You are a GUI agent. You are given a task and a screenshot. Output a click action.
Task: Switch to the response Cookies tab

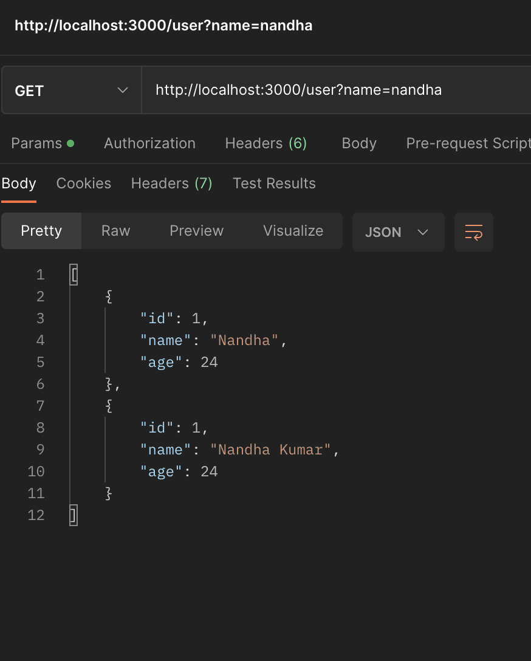[x=83, y=183]
